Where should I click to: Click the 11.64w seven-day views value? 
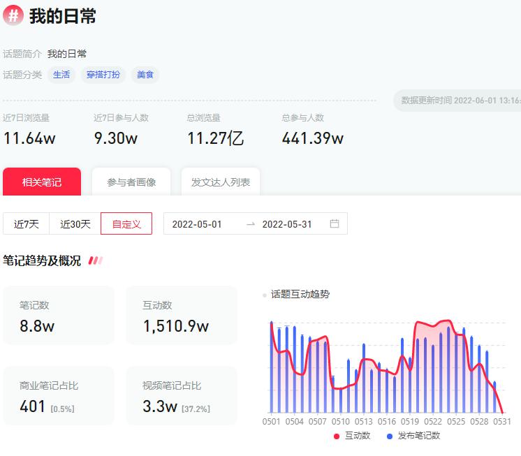[x=29, y=138]
